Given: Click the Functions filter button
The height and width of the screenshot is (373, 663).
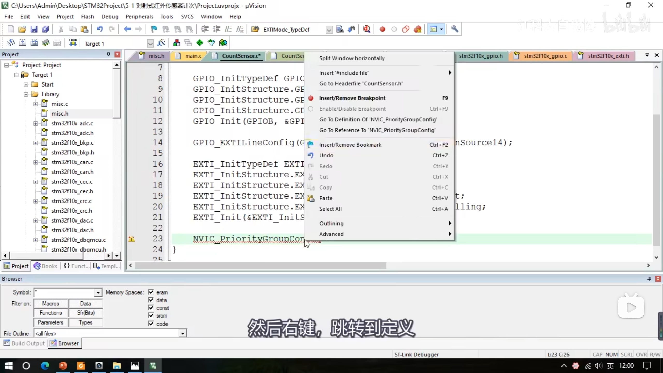Looking at the screenshot, I should [51, 313].
